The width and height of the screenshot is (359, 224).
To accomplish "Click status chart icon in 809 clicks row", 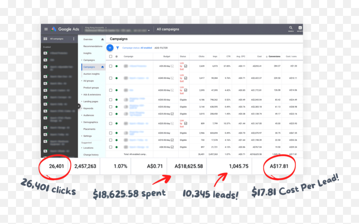I will (x=185, y=123).
